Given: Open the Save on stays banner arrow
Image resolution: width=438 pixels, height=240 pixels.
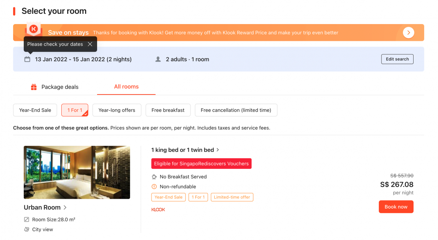Looking at the screenshot, I should pos(408,32).
